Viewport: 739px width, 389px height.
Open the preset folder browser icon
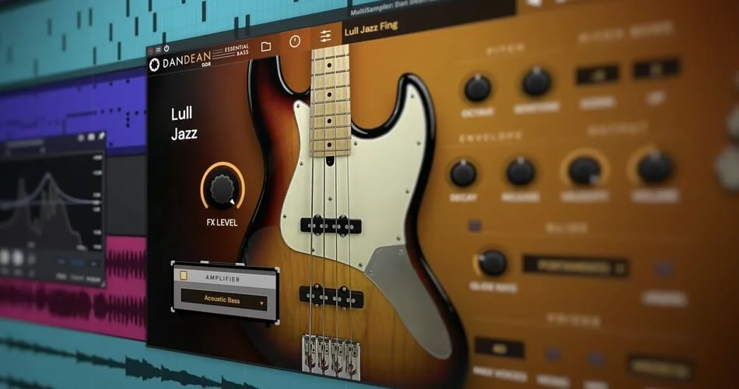pyautogui.click(x=266, y=46)
